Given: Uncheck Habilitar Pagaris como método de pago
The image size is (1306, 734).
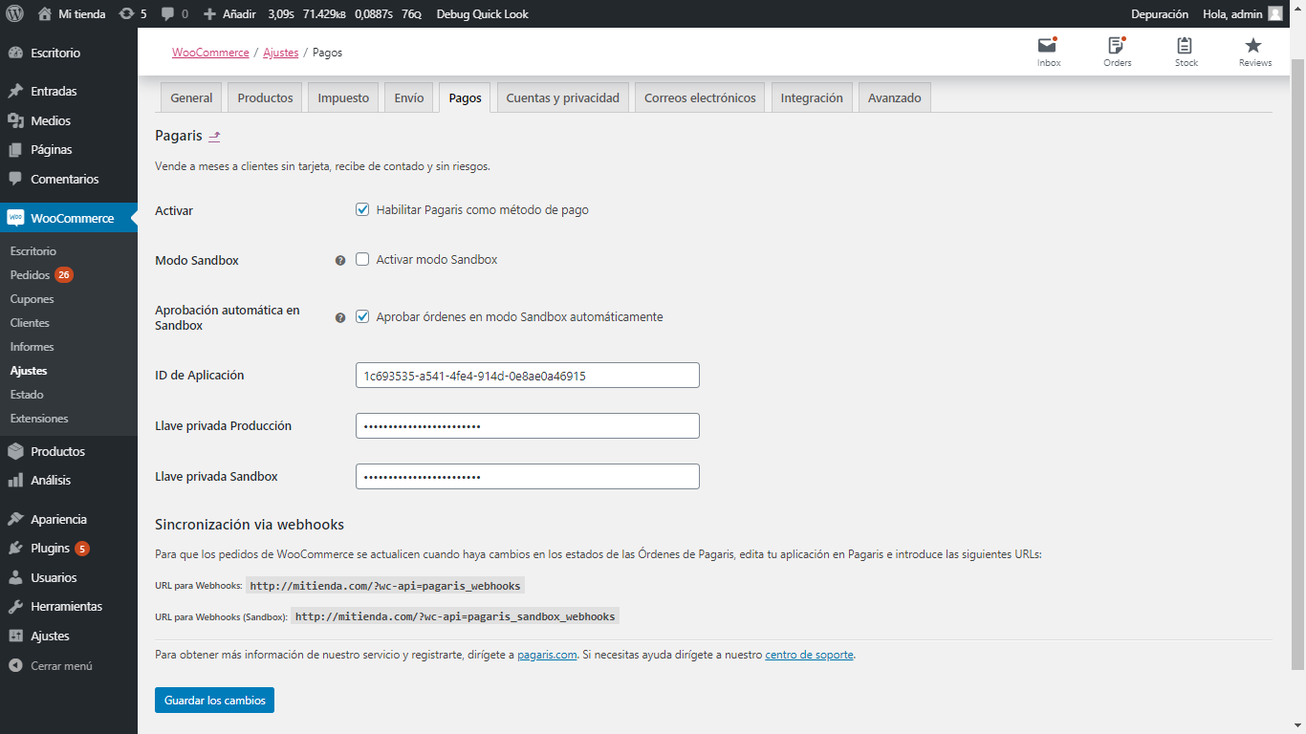Looking at the screenshot, I should coord(362,209).
